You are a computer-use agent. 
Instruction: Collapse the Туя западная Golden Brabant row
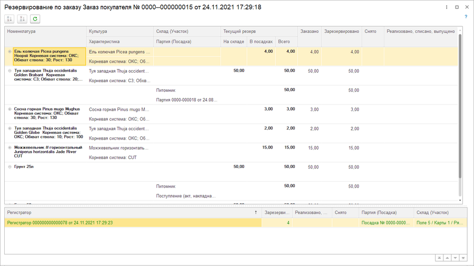[9, 70]
